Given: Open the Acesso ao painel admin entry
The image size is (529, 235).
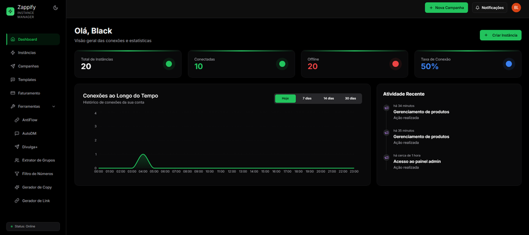Looking at the screenshot, I should pos(417,162).
